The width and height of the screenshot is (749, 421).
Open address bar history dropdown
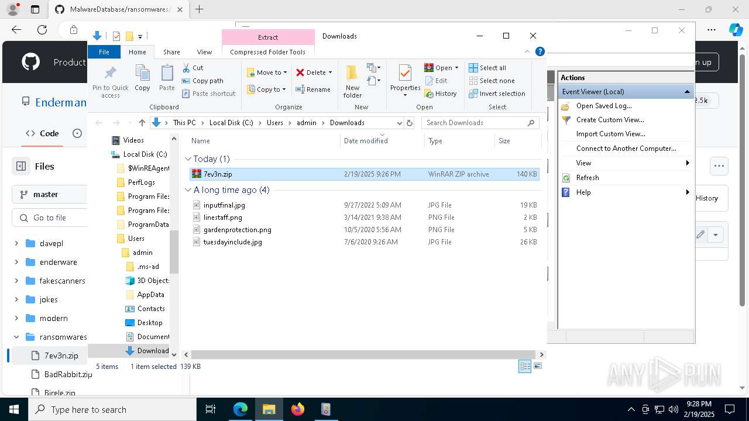[399, 123]
